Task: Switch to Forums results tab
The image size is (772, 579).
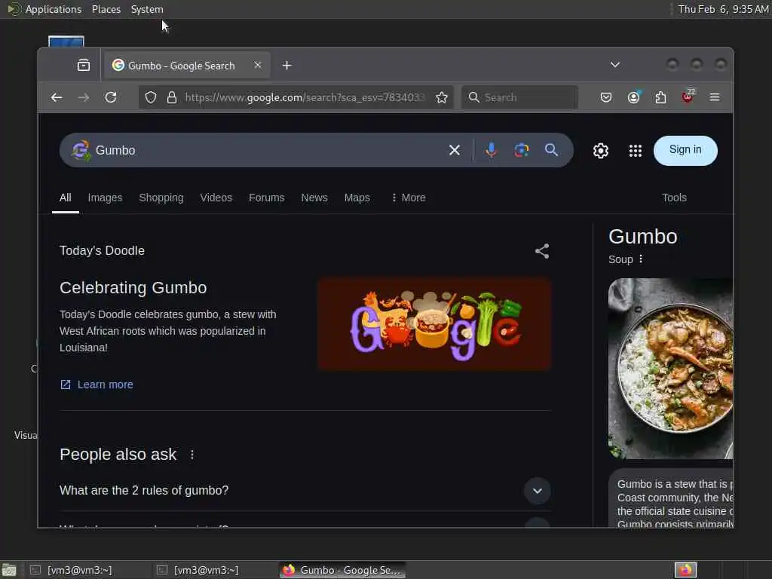Action: [266, 198]
